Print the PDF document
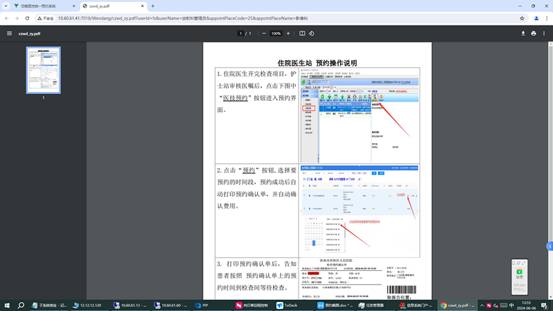Viewport: 553px width, 311px height. coord(534,33)
